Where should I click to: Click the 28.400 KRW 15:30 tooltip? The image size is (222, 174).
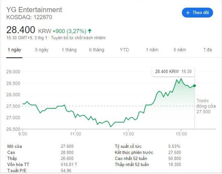(173, 72)
